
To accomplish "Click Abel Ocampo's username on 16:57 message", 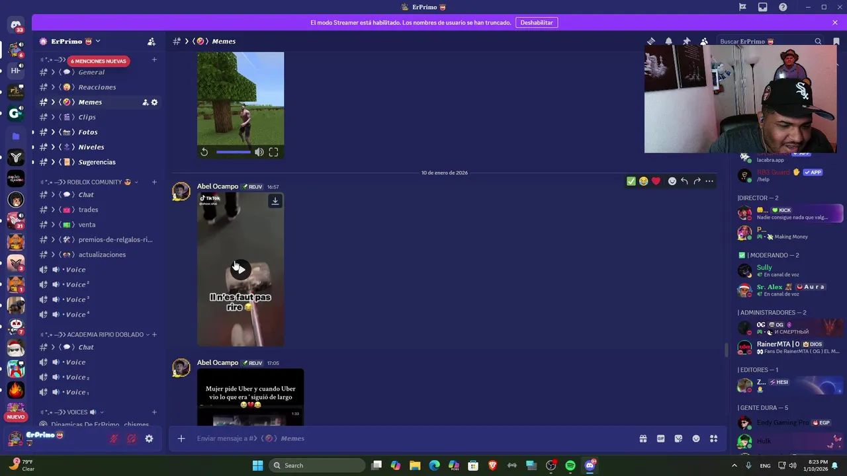I will 217,186.
